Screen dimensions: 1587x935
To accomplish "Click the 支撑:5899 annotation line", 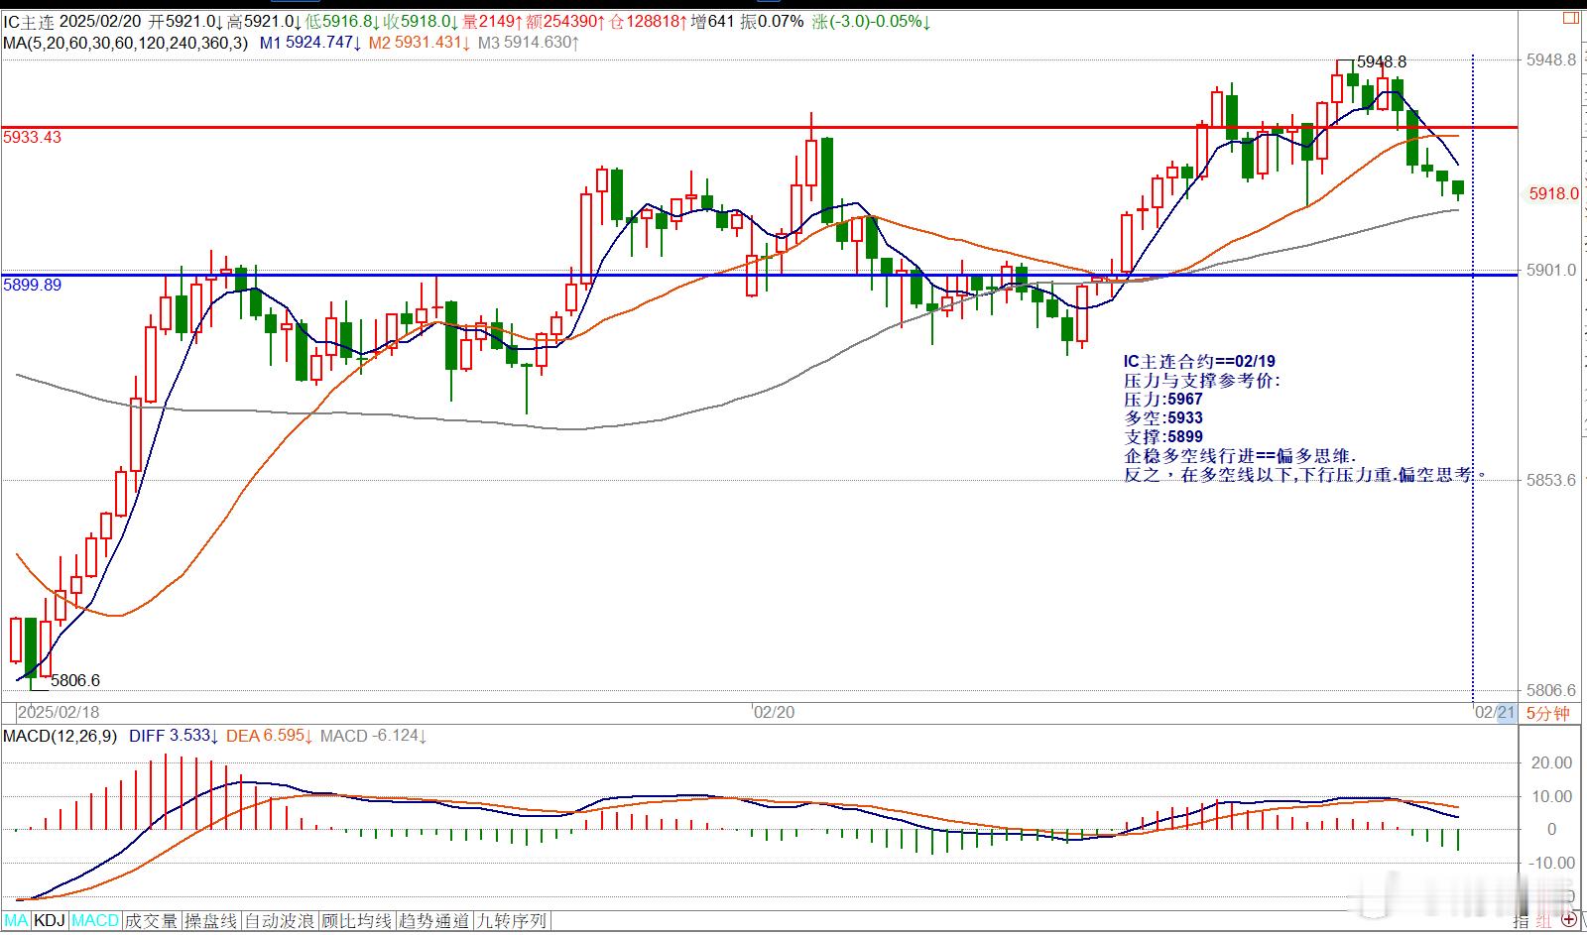I will (1162, 436).
